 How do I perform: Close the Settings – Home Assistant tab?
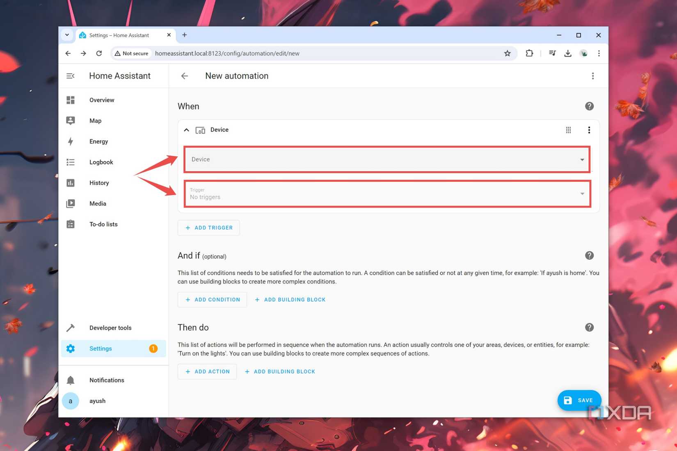(x=169, y=35)
